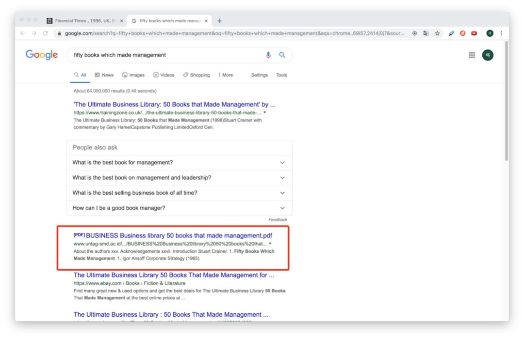Click the page vertical scrollbar
Viewport: 524px width, 339px height.
coord(506,101)
